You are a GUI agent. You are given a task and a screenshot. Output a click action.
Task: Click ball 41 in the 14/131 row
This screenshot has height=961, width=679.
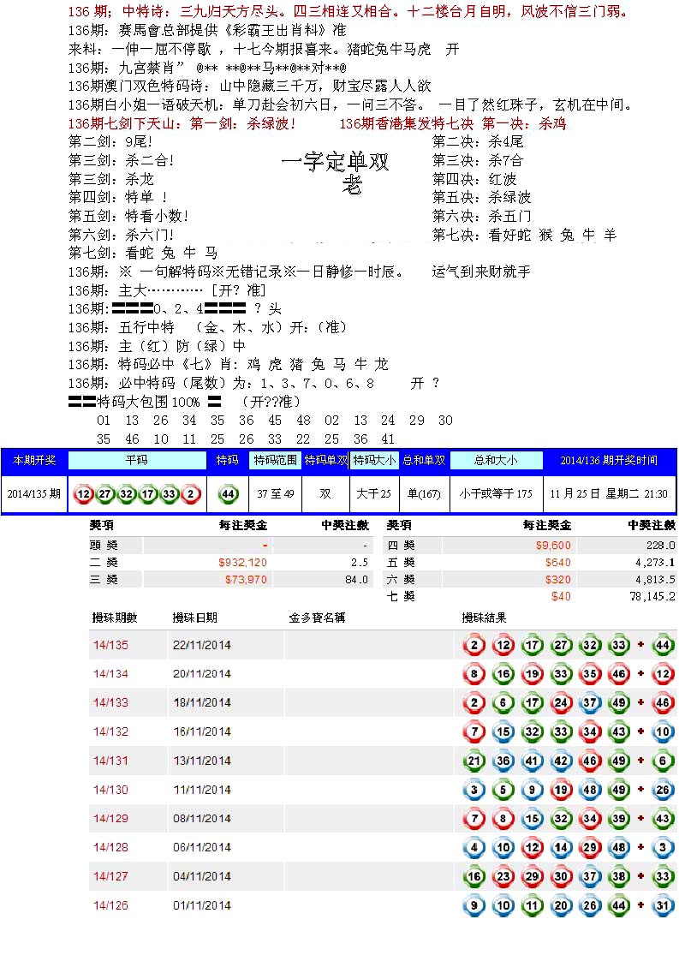(x=532, y=761)
